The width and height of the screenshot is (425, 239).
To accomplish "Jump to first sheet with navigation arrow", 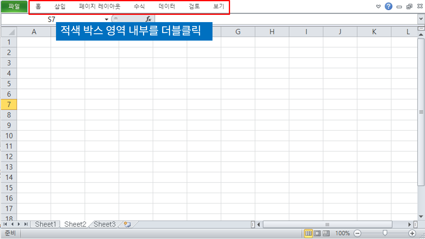I will 5,224.
